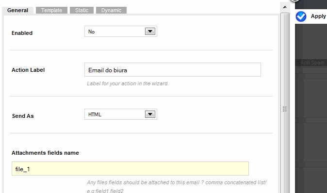The image size is (327, 193).
Task: Click the Send As field label
Action: [23, 116]
